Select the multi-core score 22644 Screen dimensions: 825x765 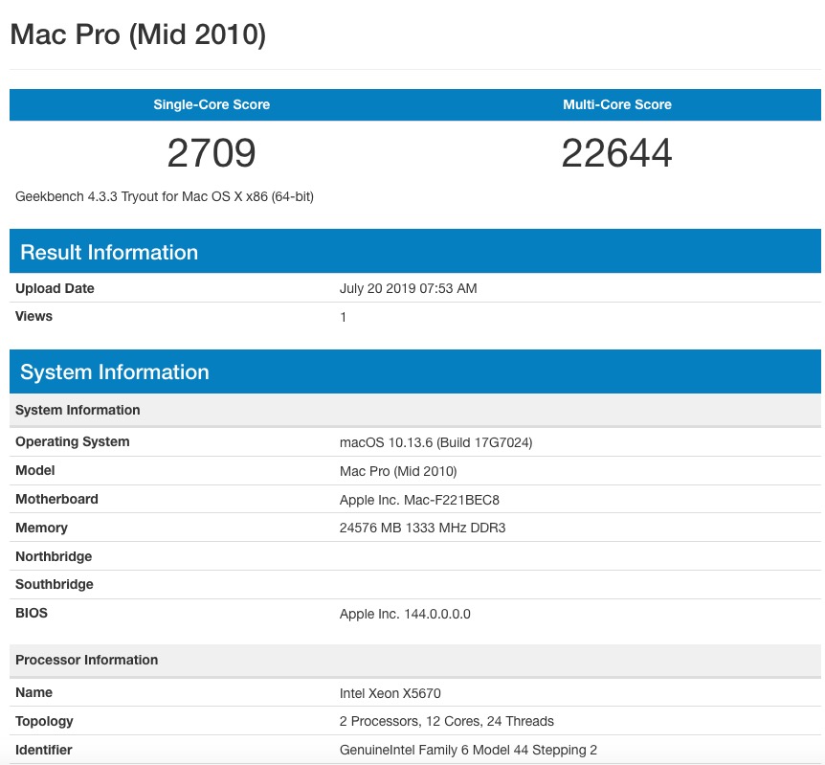(616, 152)
